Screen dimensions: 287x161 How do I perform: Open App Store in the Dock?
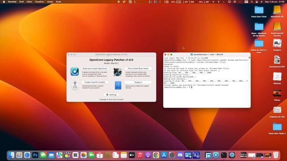pyautogui.click(x=164, y=155)
